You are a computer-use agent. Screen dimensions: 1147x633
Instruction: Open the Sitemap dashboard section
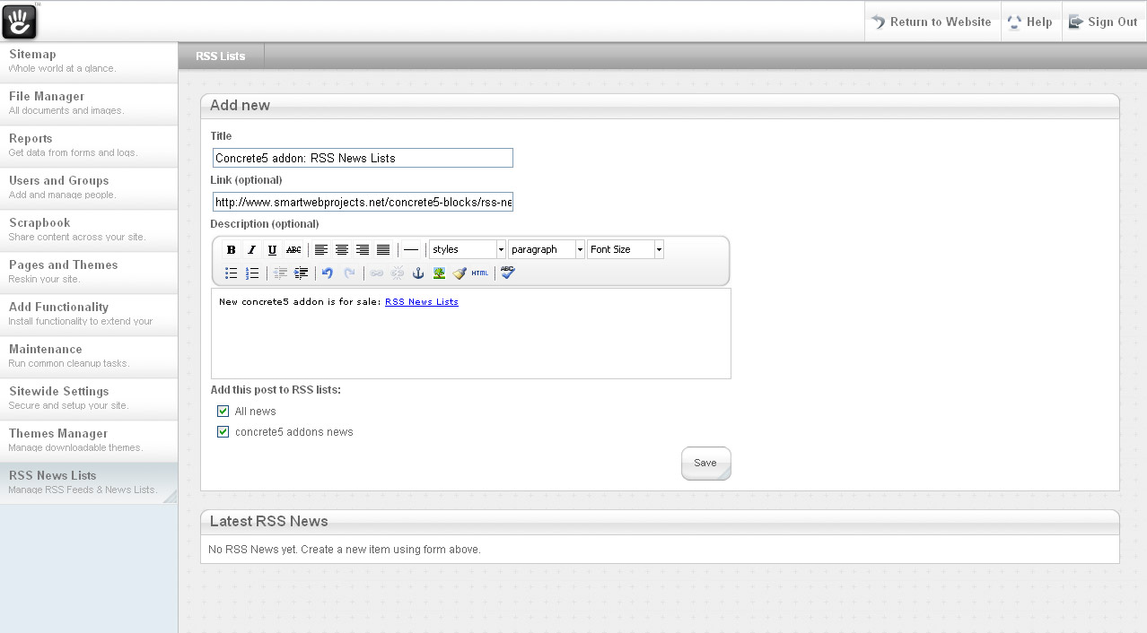89,62
